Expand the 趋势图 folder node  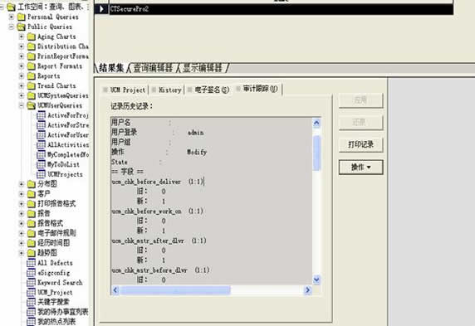pyautogui.click(x=22, y=253)
